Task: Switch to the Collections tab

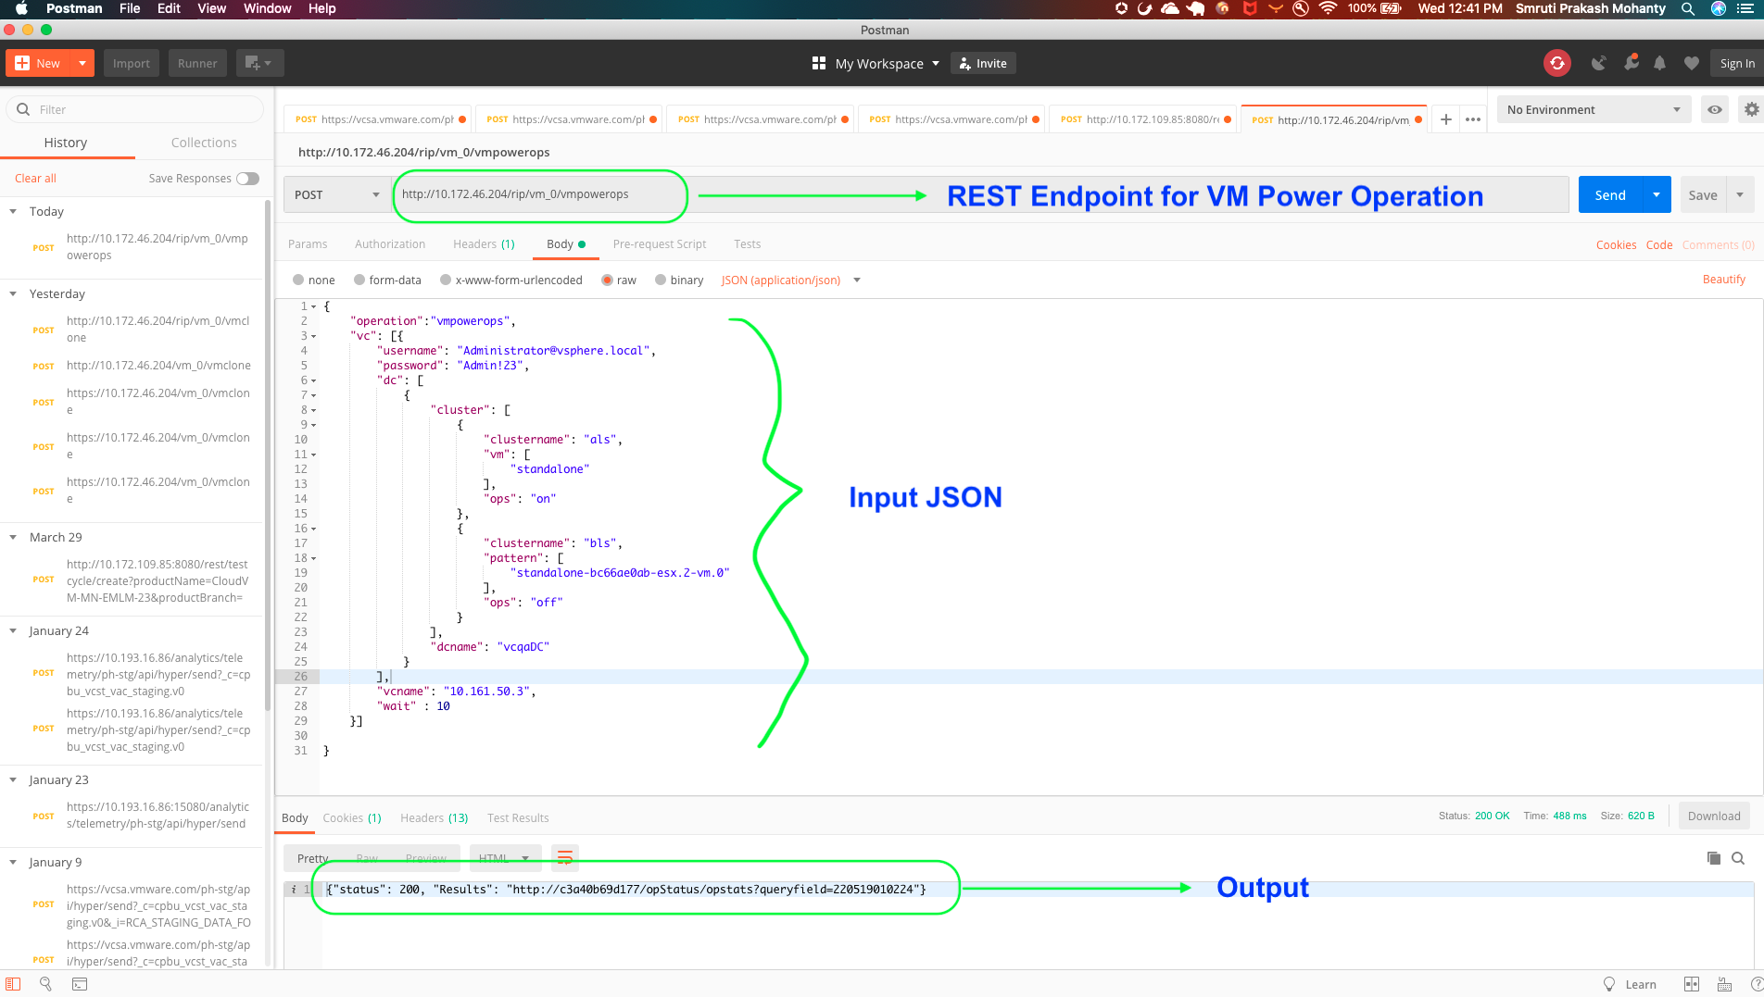Action: coord(204,143)
